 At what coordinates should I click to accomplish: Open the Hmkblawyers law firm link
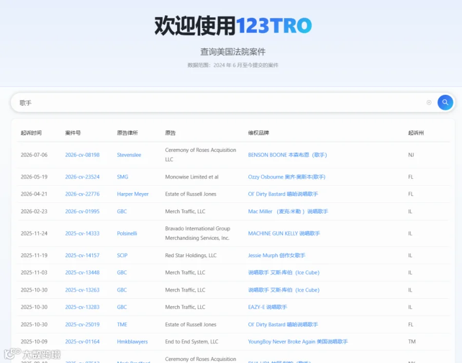[x=132, y=341]
